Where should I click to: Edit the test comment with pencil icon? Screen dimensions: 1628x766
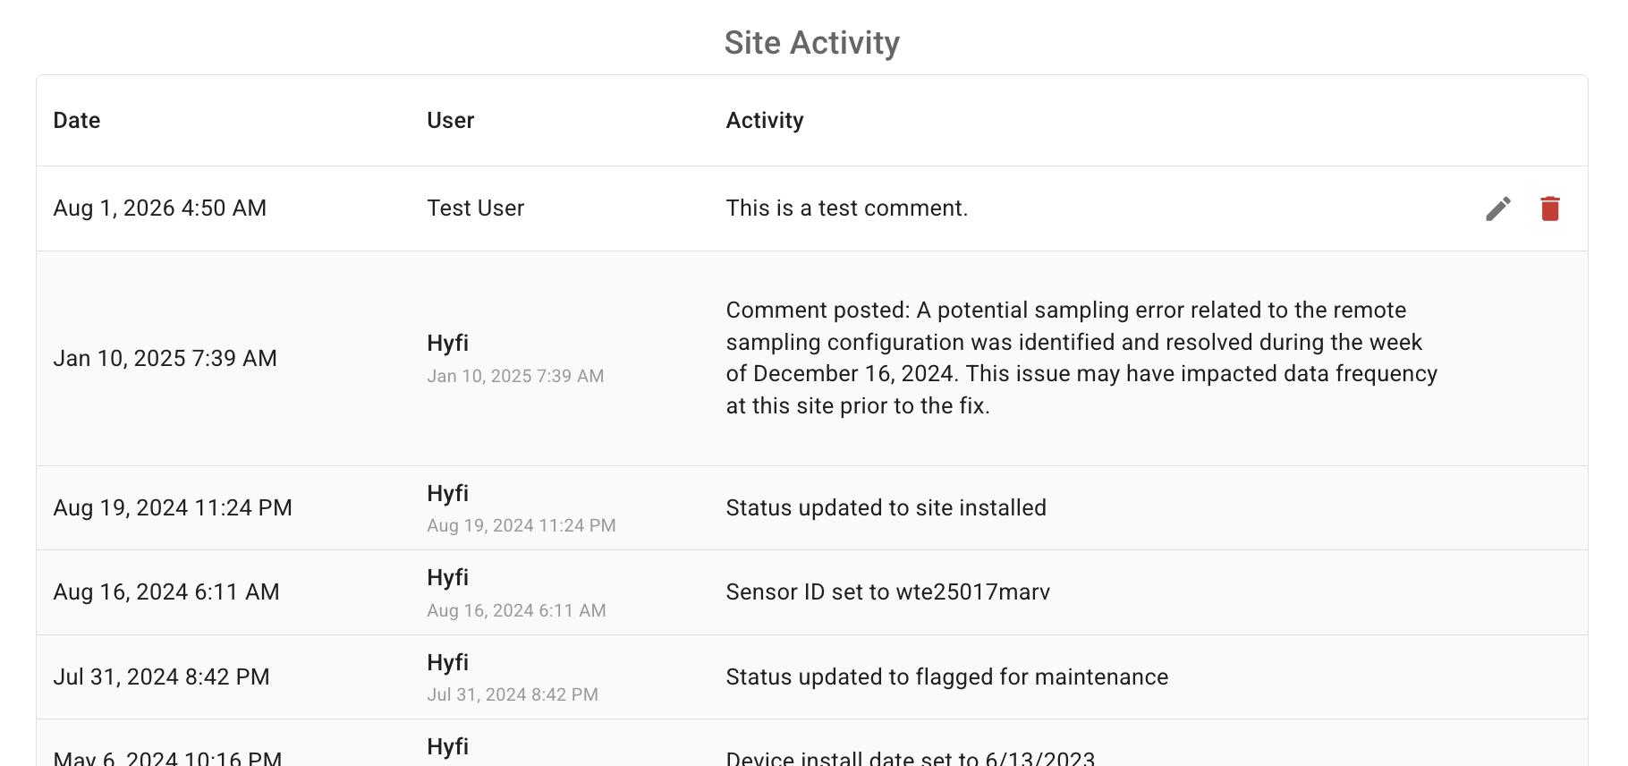pyautogui.click(x=1498, y=209)
